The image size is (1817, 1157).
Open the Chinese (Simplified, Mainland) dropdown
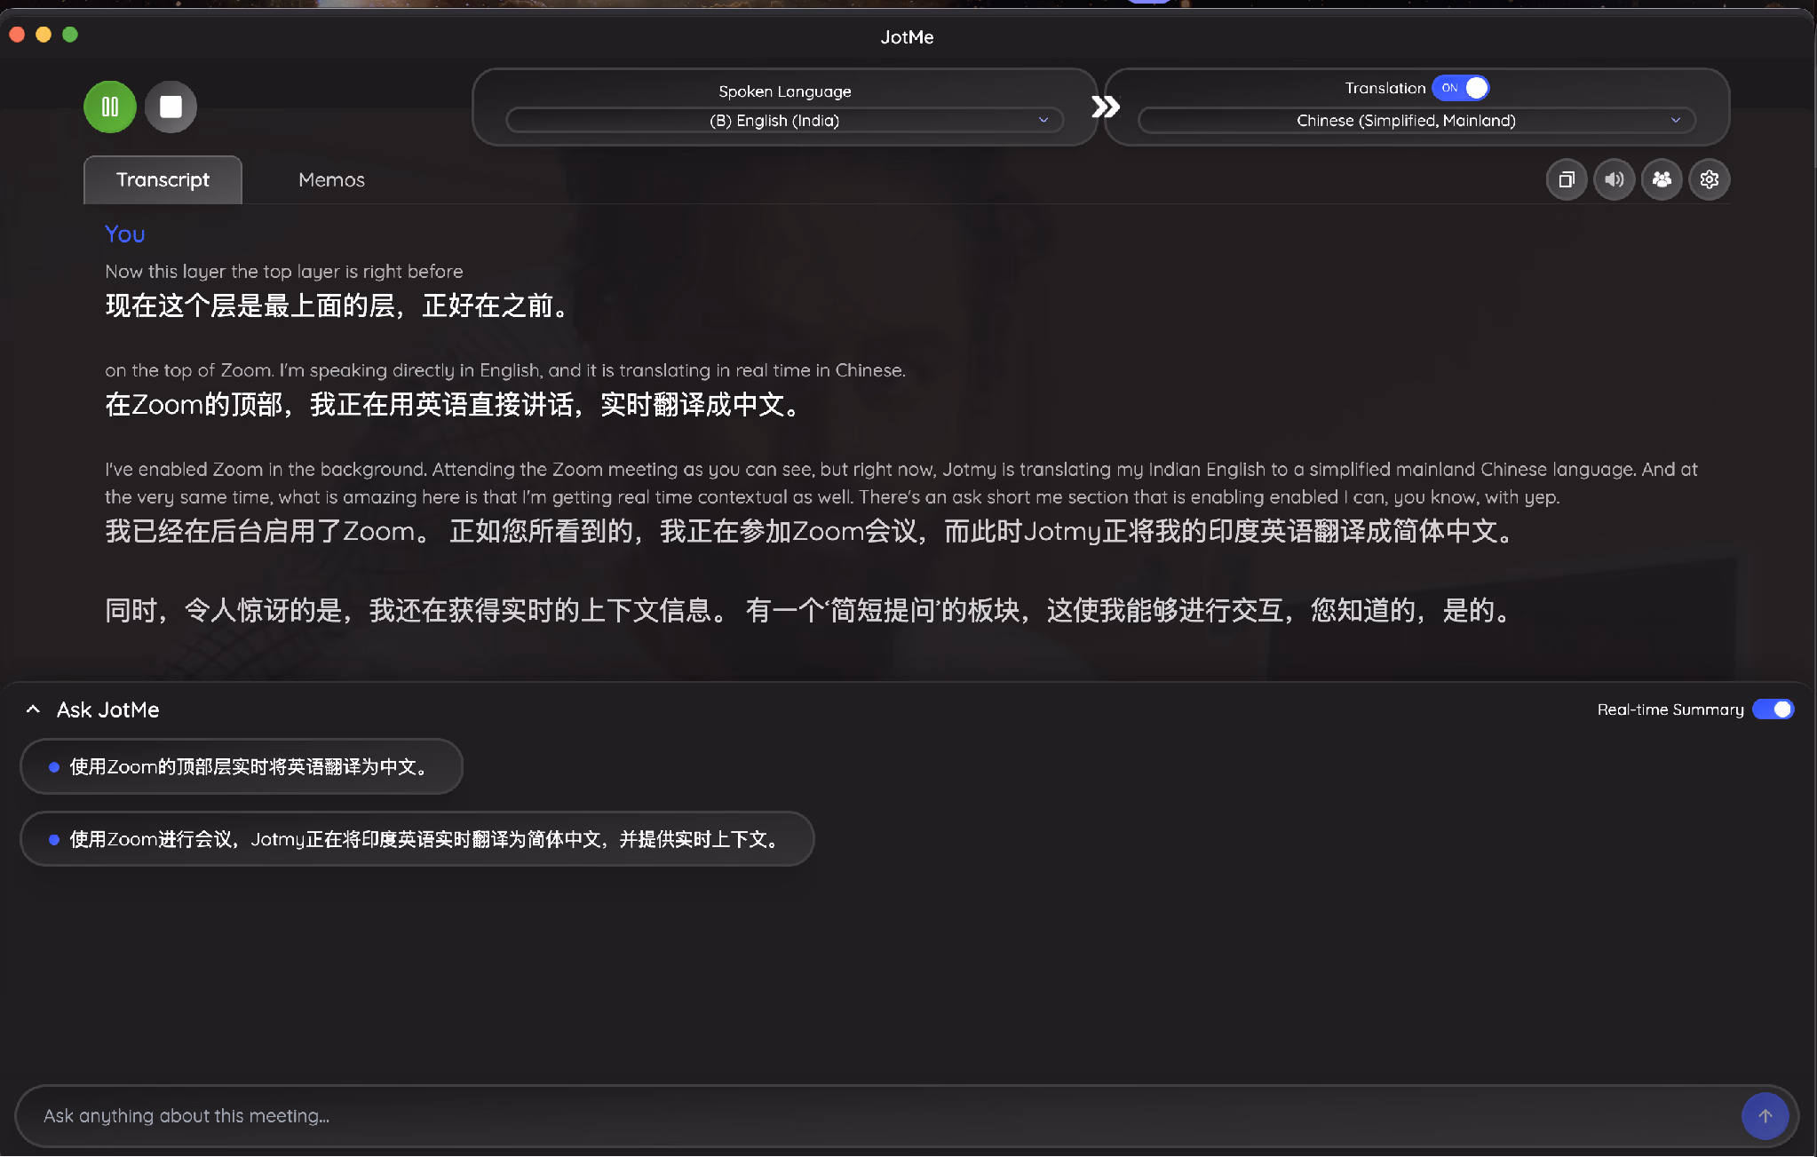pos(1416,121)
